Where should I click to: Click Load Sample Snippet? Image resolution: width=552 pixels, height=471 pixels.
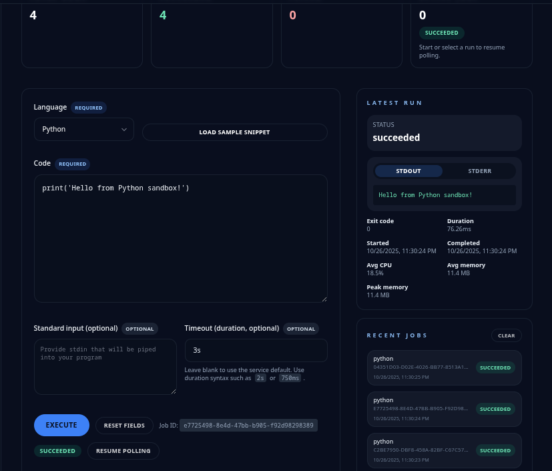pos(234,132)
